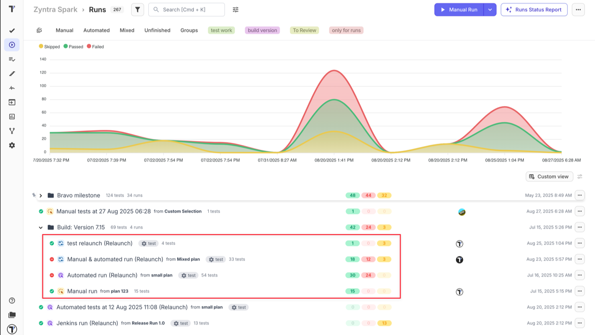
Task: Open the Custom view button
Action: pos(549,176)
